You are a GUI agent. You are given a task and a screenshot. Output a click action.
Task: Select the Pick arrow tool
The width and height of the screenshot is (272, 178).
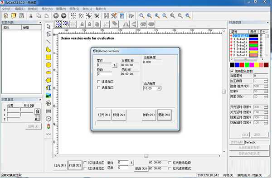click(x=49, y=27)
